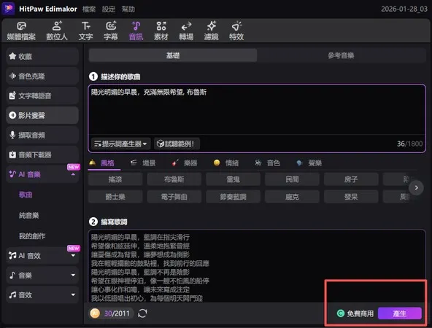The height and width of the screenshot is (328, 432).
Task: Click the 30/2011 credits counter
Action: coord(117,313)
